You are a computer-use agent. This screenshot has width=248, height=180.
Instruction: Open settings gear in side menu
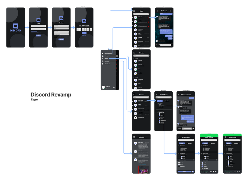pos(114,87)
